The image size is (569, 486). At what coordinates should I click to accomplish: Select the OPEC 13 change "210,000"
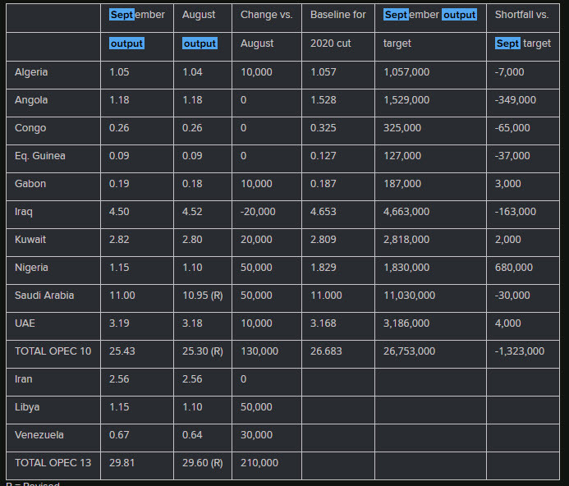click(259, 463)
